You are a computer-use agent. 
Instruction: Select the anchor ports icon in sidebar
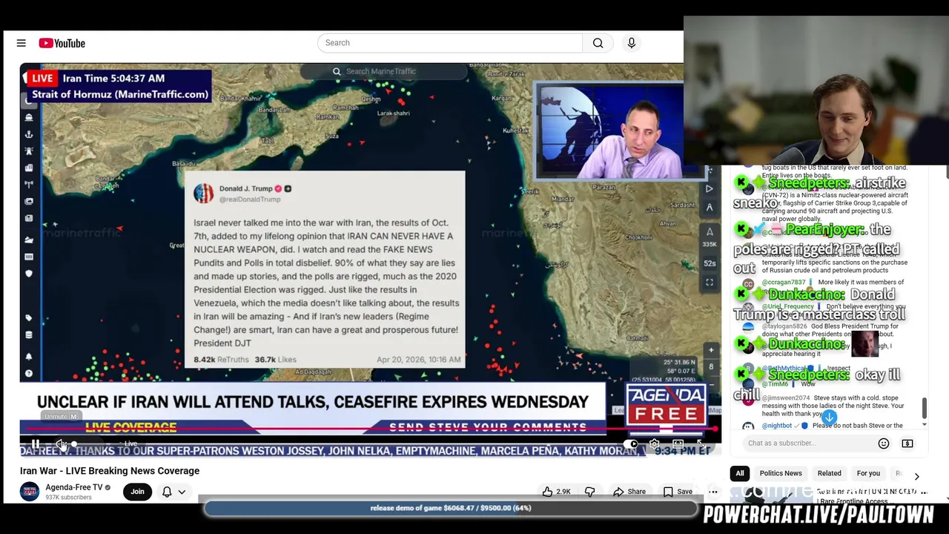[29, 134]
